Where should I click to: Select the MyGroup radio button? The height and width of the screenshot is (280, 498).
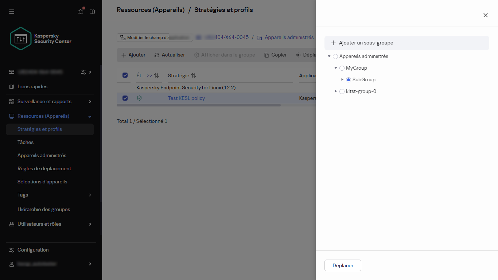pyautogui.click(x=342, y=68)
